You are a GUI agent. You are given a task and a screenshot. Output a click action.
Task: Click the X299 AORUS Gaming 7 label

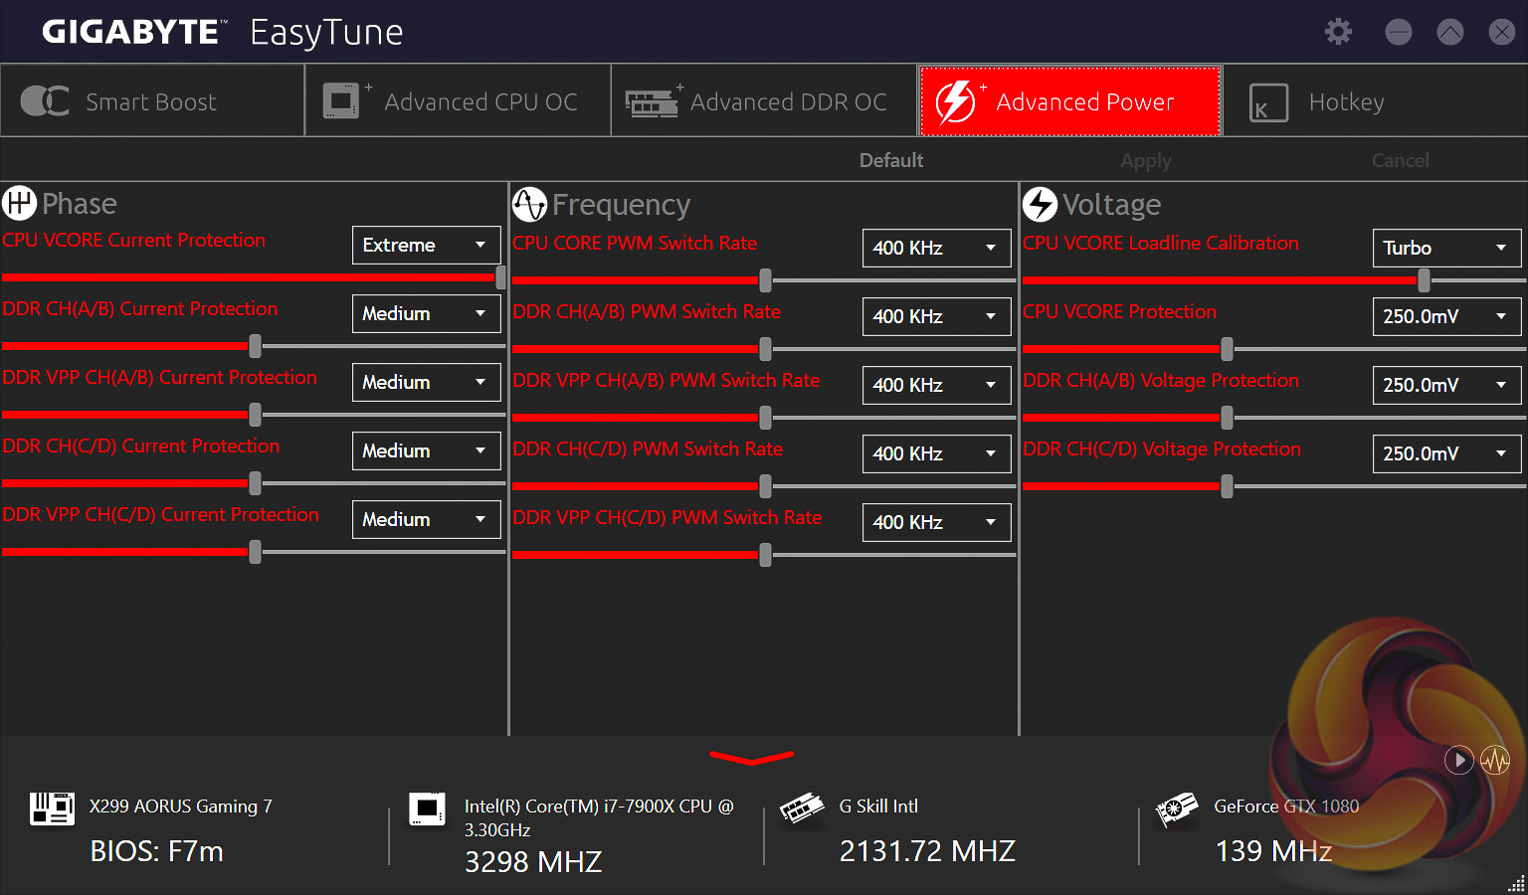[180, 806]
